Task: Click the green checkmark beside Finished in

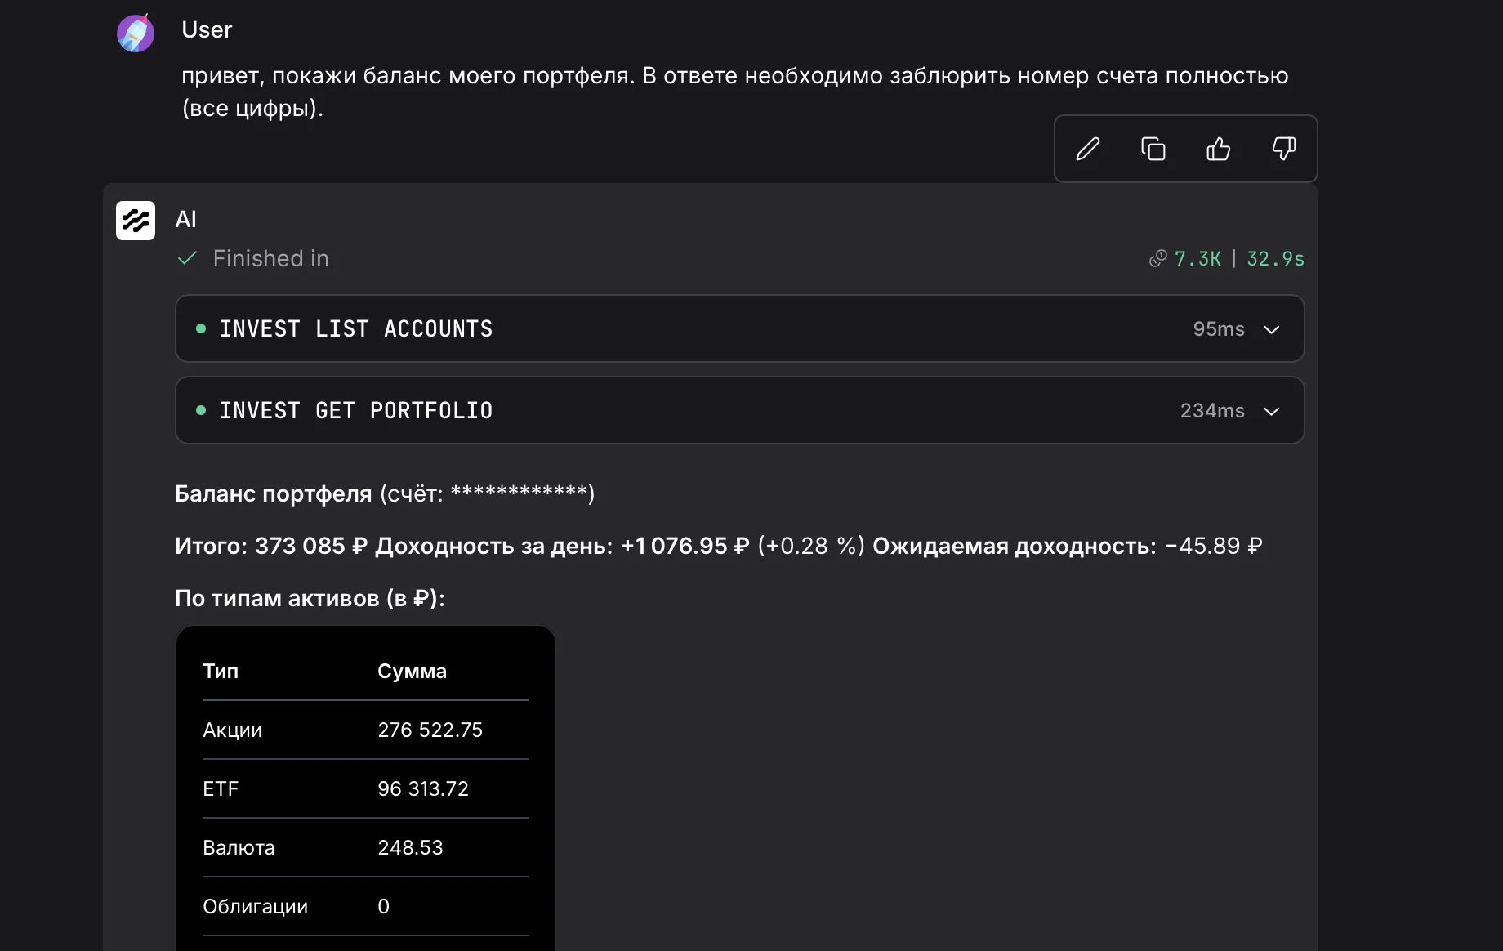Action: [187, 258]
